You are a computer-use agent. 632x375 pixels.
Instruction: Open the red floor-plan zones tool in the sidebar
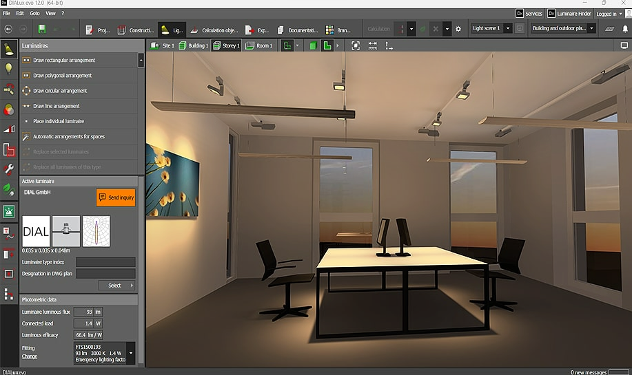9,150
